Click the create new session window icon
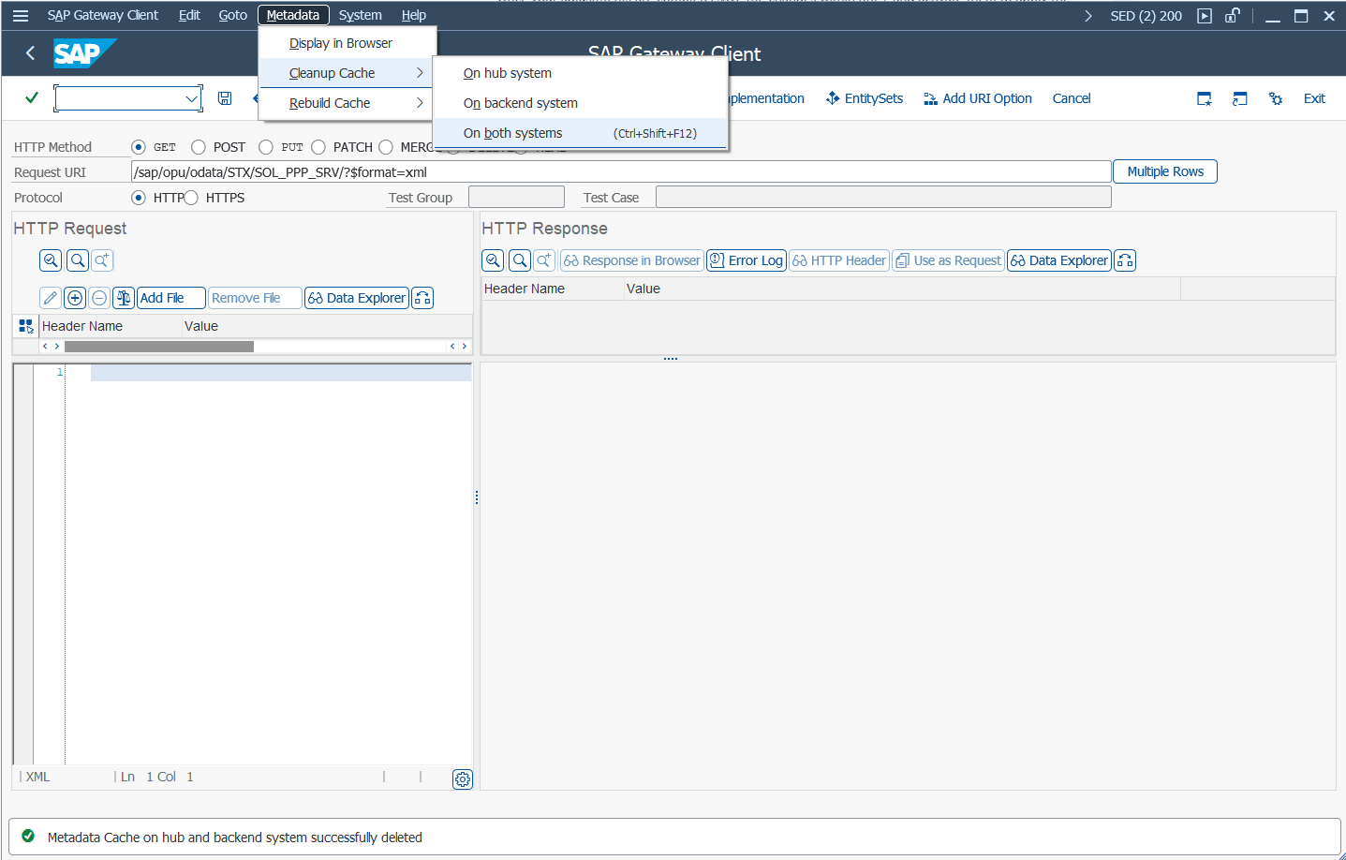 1205,98
